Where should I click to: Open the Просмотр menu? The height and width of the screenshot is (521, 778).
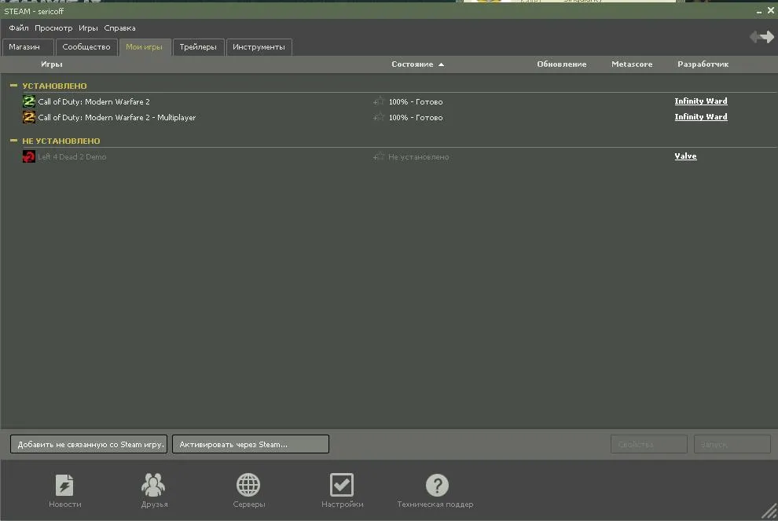click(53, 28)
